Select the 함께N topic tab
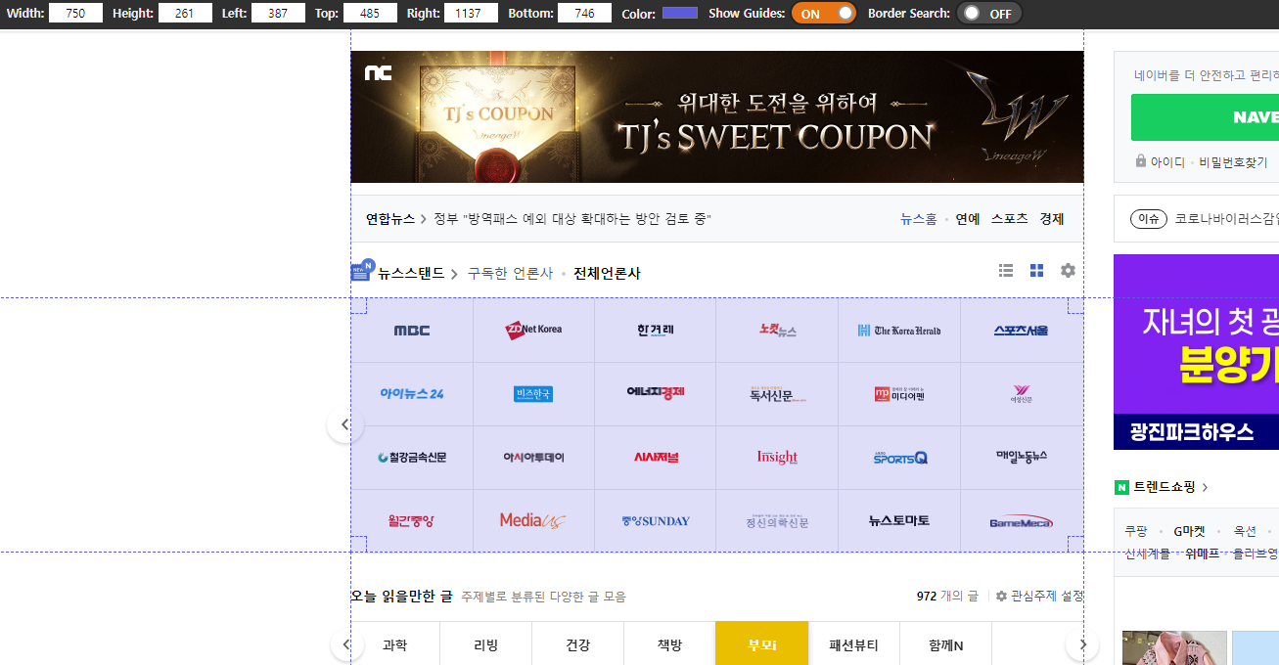 pyautogui.click(x=946, y=644)
